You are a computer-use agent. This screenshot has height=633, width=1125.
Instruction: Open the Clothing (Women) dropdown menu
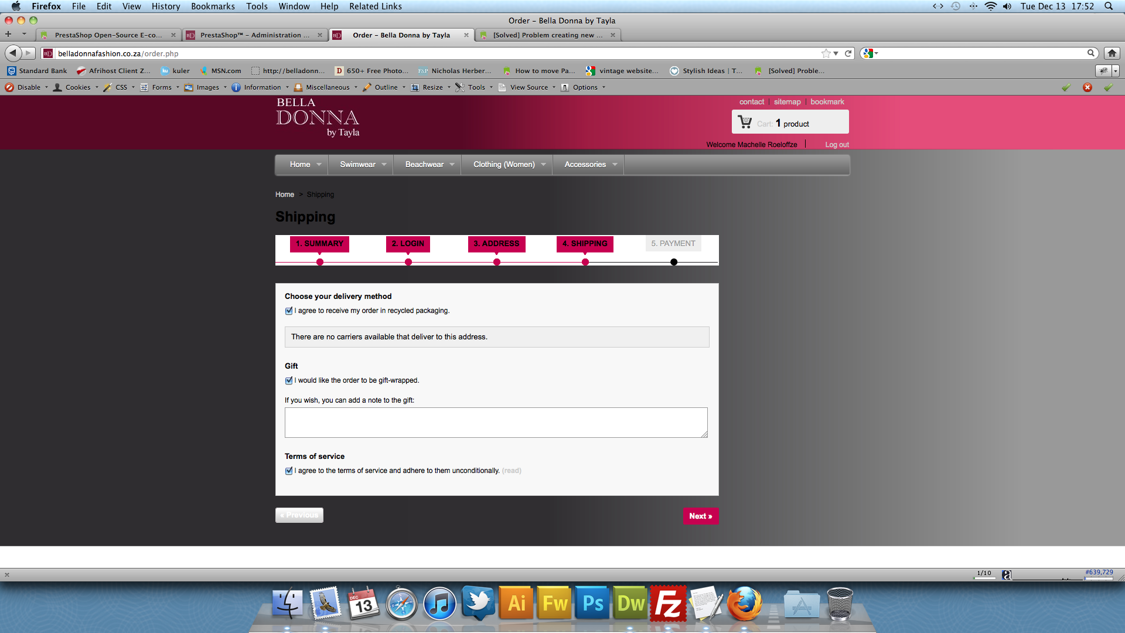coord(543,165)
